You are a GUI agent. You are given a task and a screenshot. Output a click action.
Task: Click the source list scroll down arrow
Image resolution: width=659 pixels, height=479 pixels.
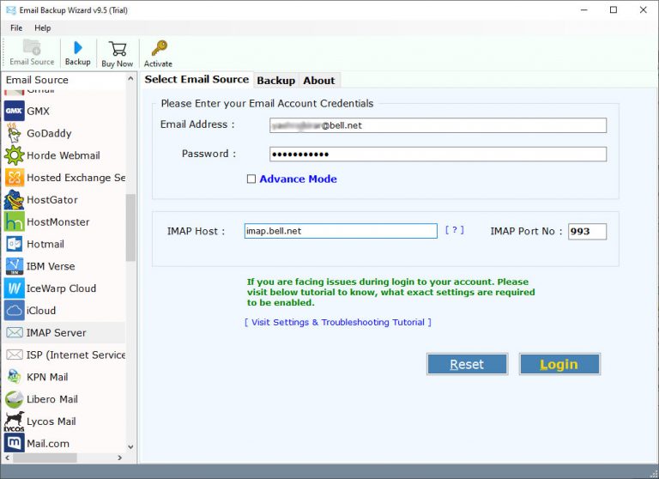(130, 446)
